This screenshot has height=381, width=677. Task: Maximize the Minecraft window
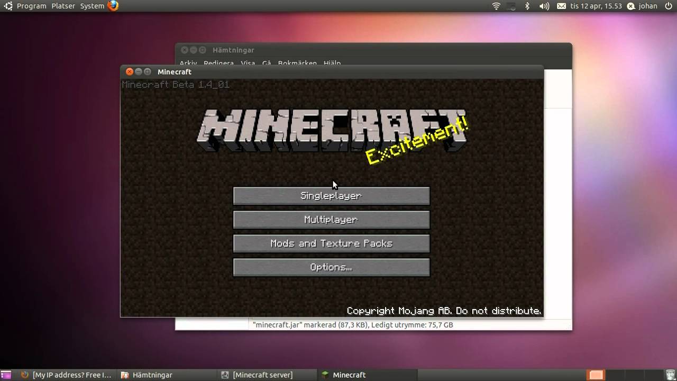(x=148, y=72)
